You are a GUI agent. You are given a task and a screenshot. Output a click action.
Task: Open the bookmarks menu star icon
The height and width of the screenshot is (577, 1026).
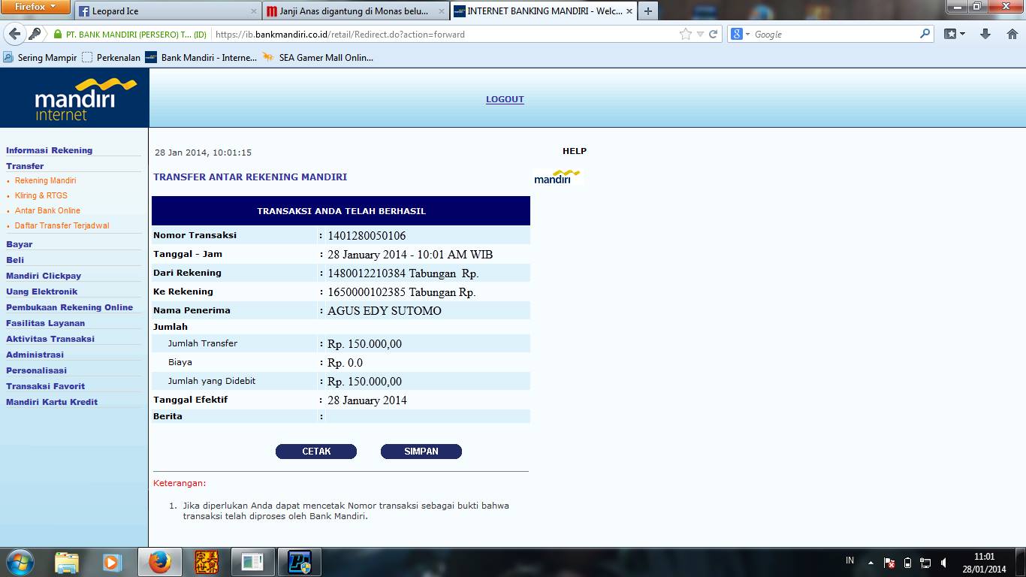pos(954,34)
